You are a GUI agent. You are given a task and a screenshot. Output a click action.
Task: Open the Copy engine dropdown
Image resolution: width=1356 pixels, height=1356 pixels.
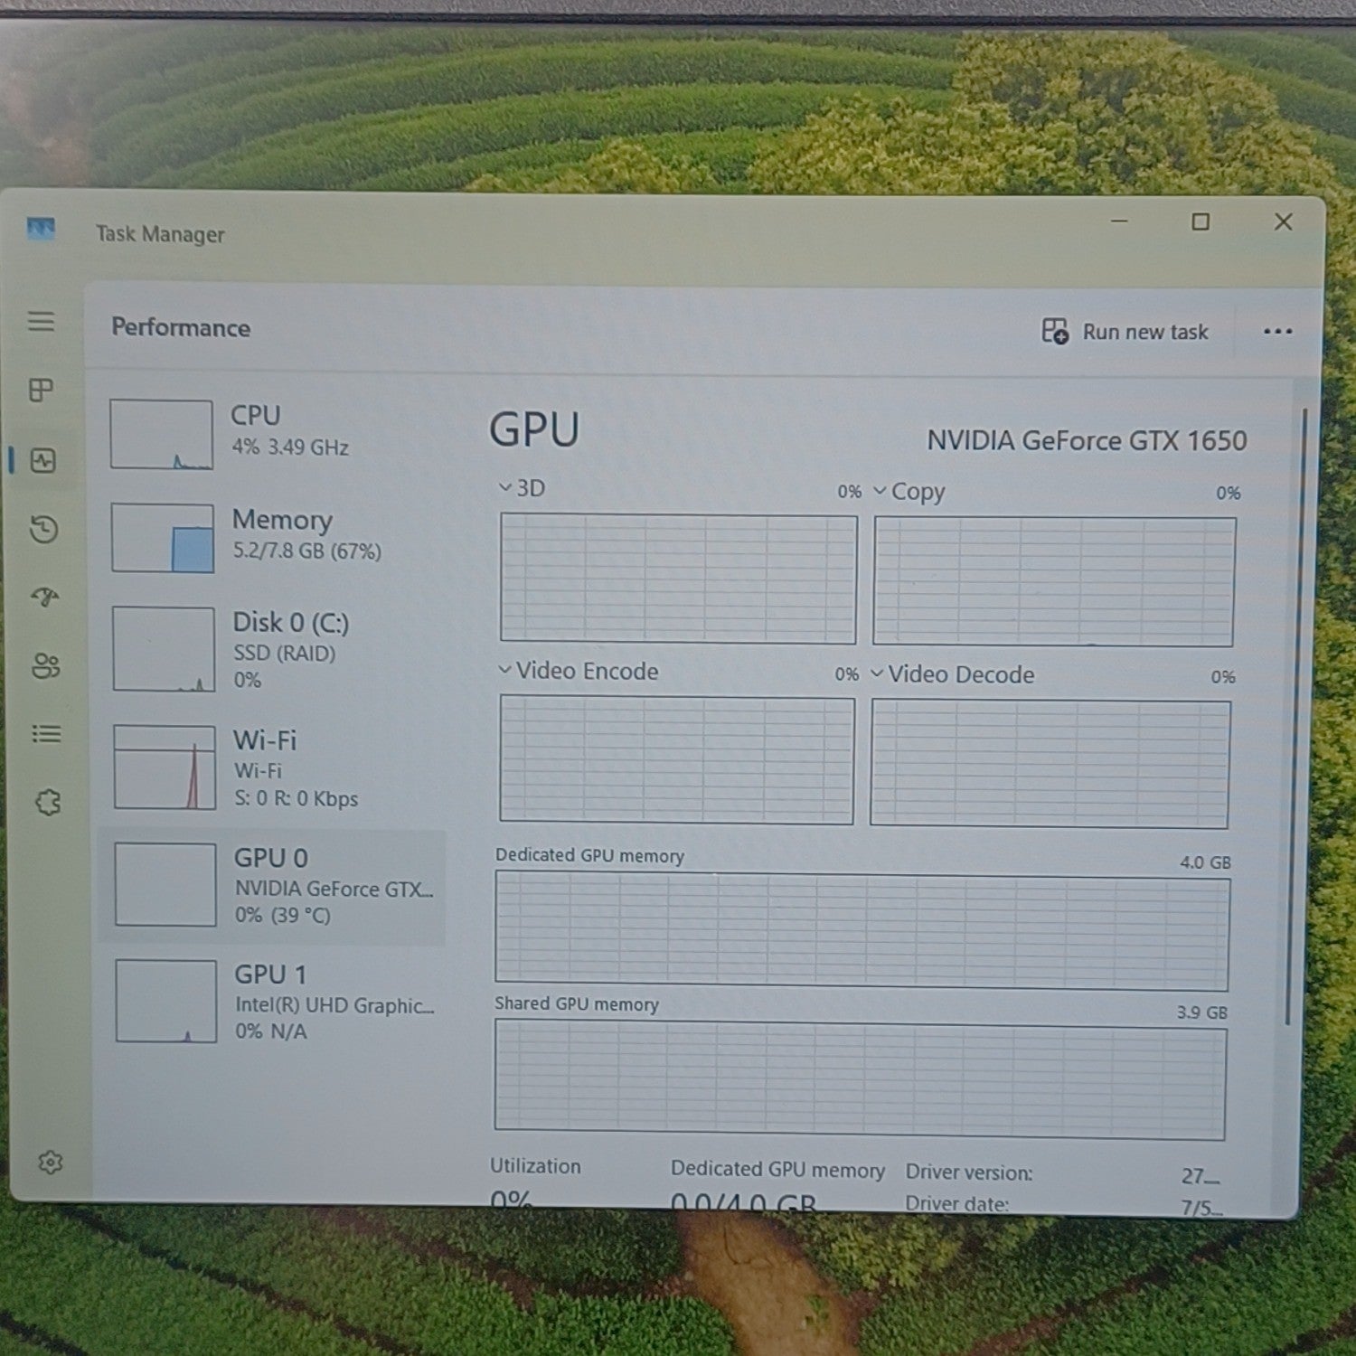909,492
